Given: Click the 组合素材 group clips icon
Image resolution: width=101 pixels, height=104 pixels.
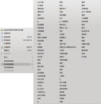Looking at the screenshot, I should tap(2, 37).
